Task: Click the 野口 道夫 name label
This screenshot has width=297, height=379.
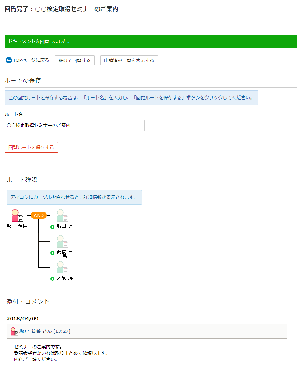Action: pyautogui.click(x=65, y=228)
